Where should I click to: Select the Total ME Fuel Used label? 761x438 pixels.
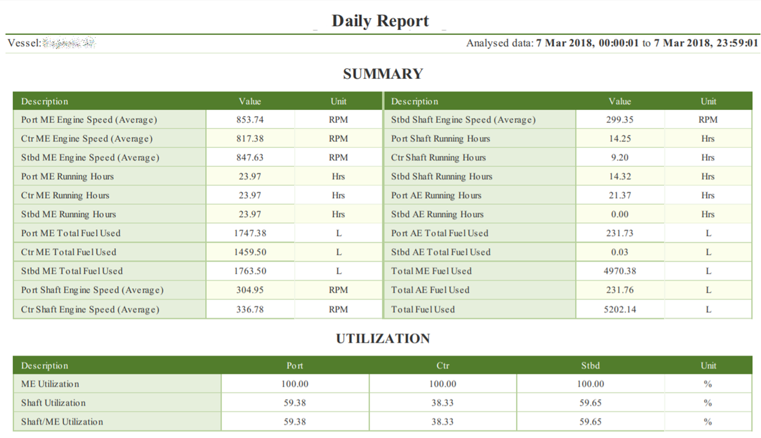431,271
